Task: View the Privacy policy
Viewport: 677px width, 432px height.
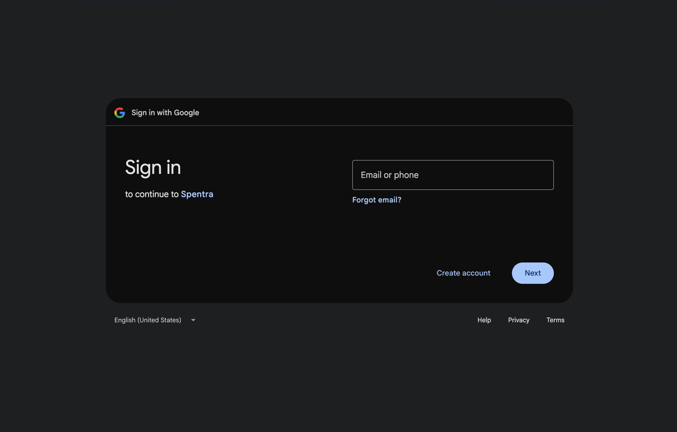Action: pos(519,320)
